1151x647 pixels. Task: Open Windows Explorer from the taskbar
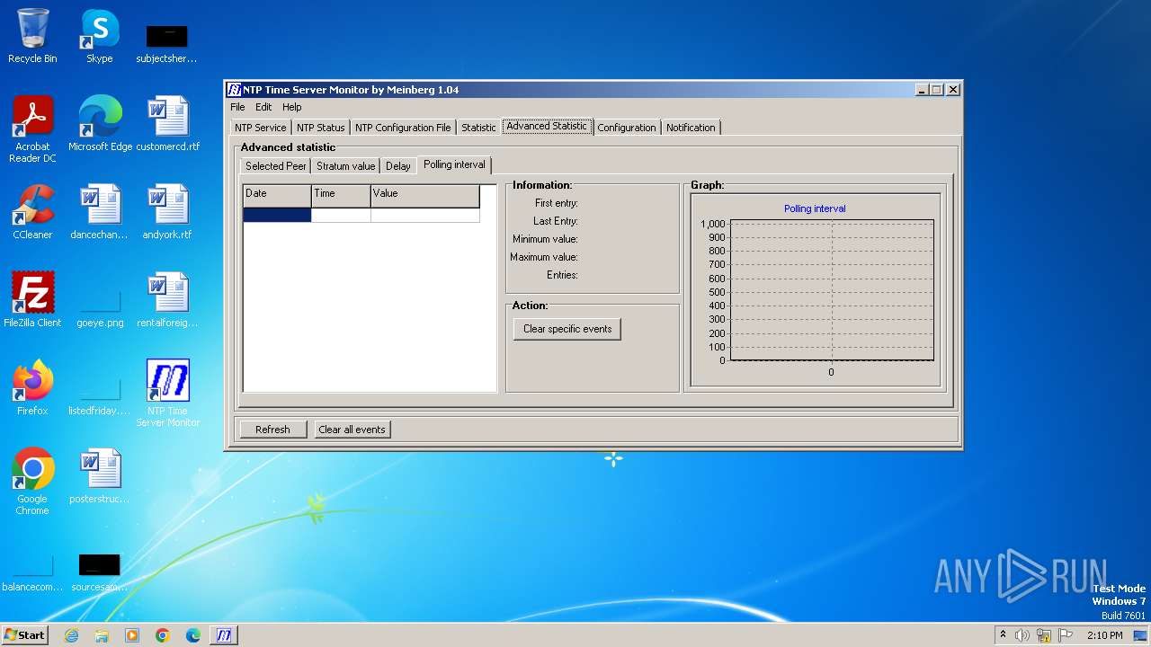[102, 635]
